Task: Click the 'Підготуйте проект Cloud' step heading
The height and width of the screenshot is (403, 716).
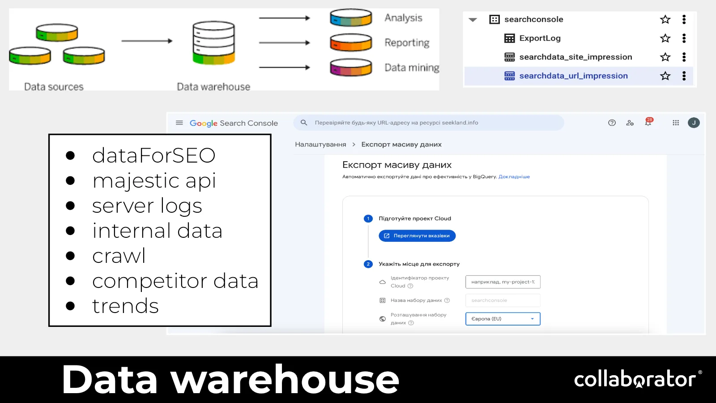Action: [415, 219]
